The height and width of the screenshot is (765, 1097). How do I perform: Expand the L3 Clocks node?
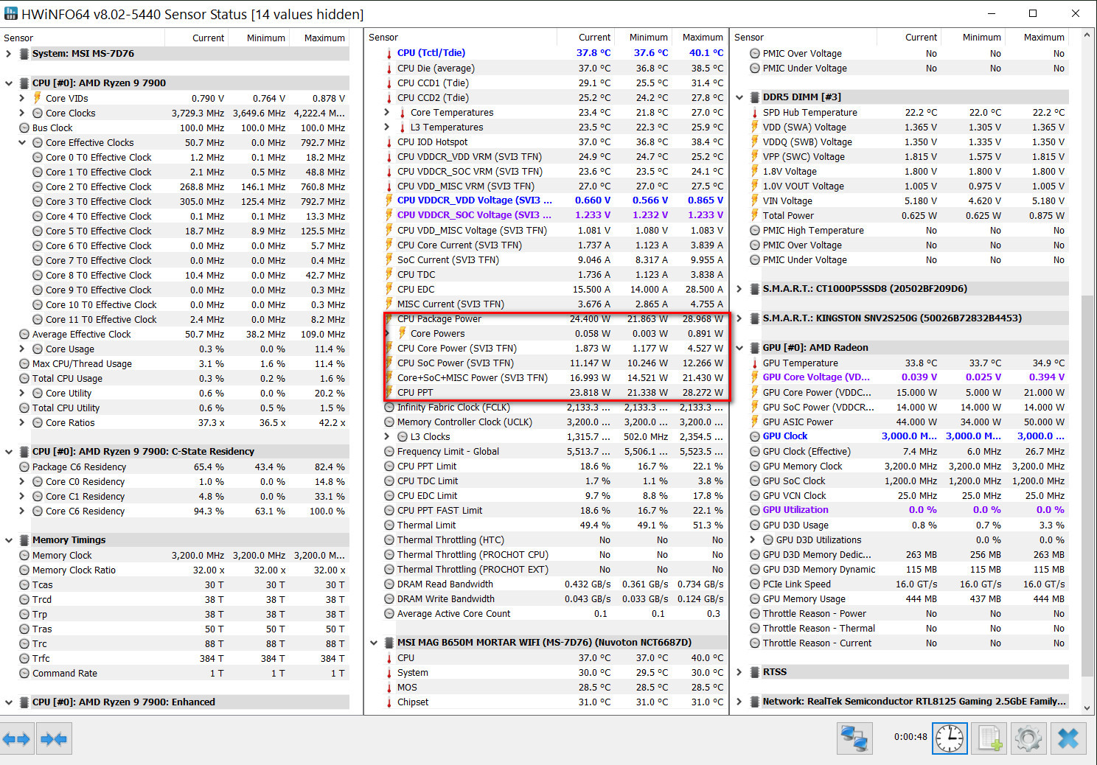[x=387, y=437]
